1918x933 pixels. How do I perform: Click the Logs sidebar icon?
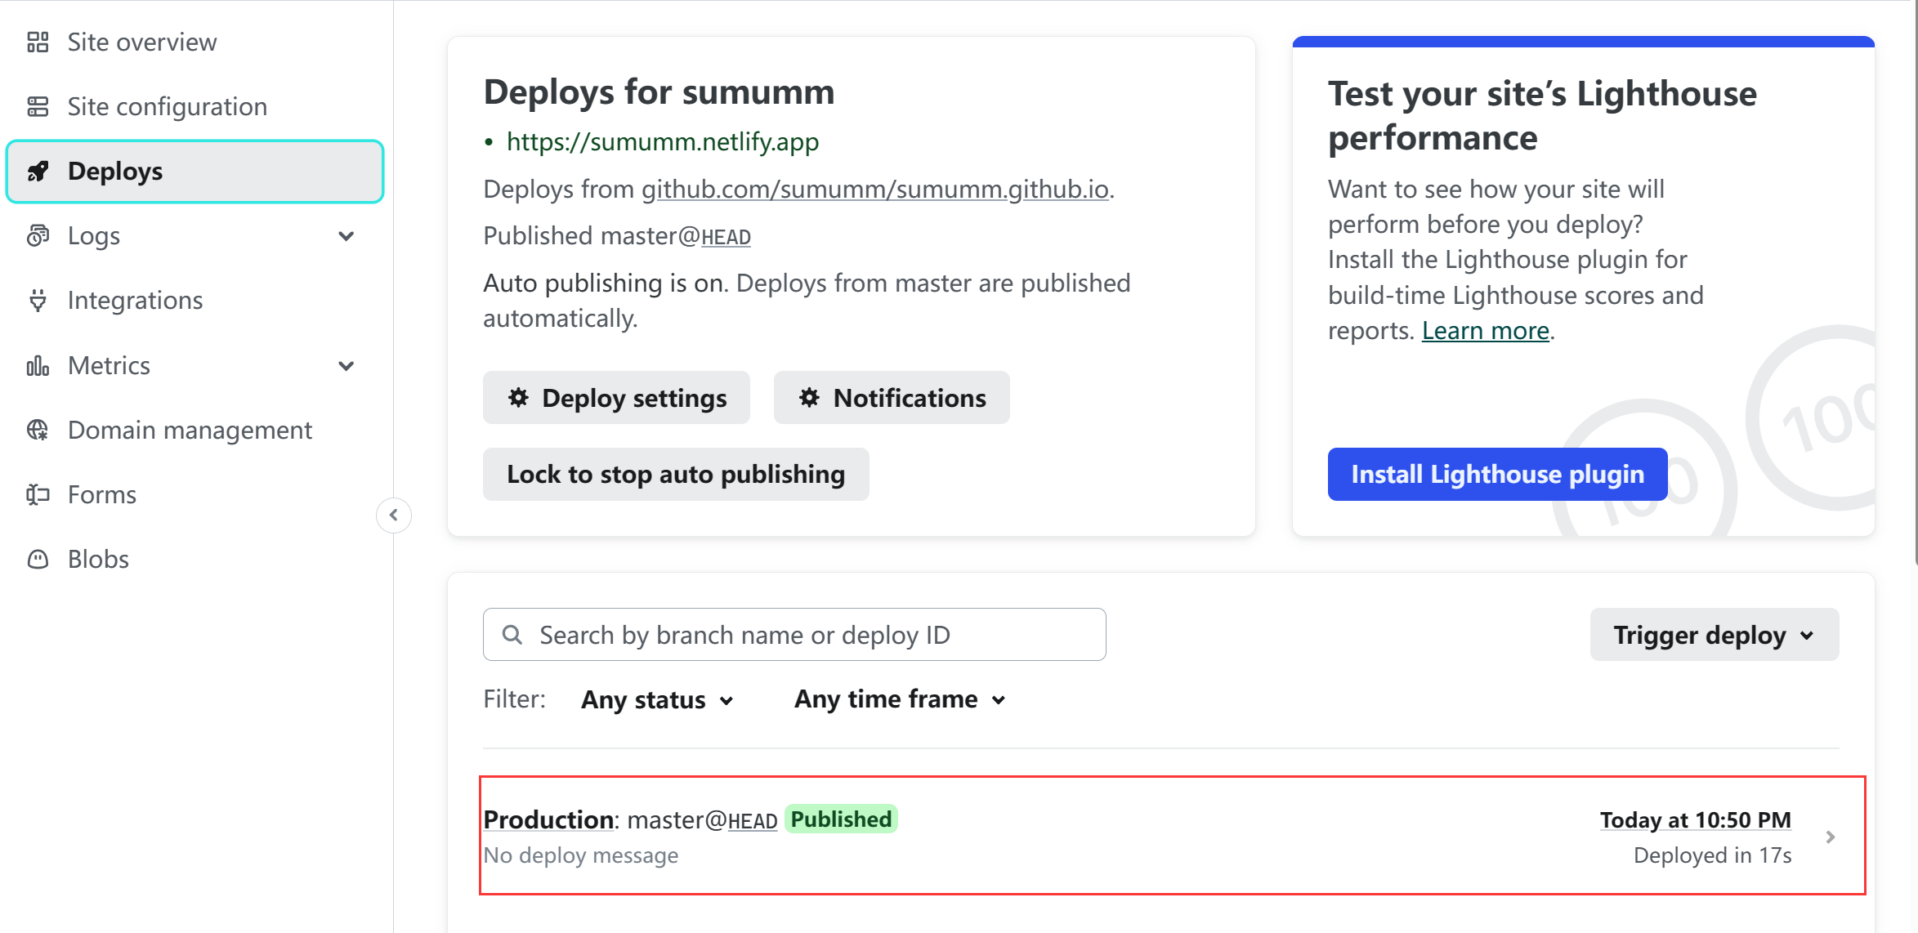pos(38,235)
